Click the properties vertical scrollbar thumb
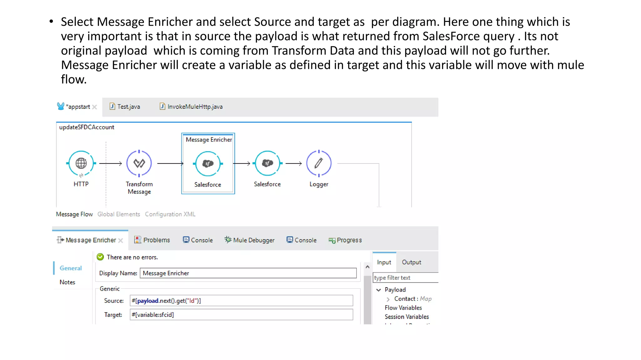 click(367, 299)
